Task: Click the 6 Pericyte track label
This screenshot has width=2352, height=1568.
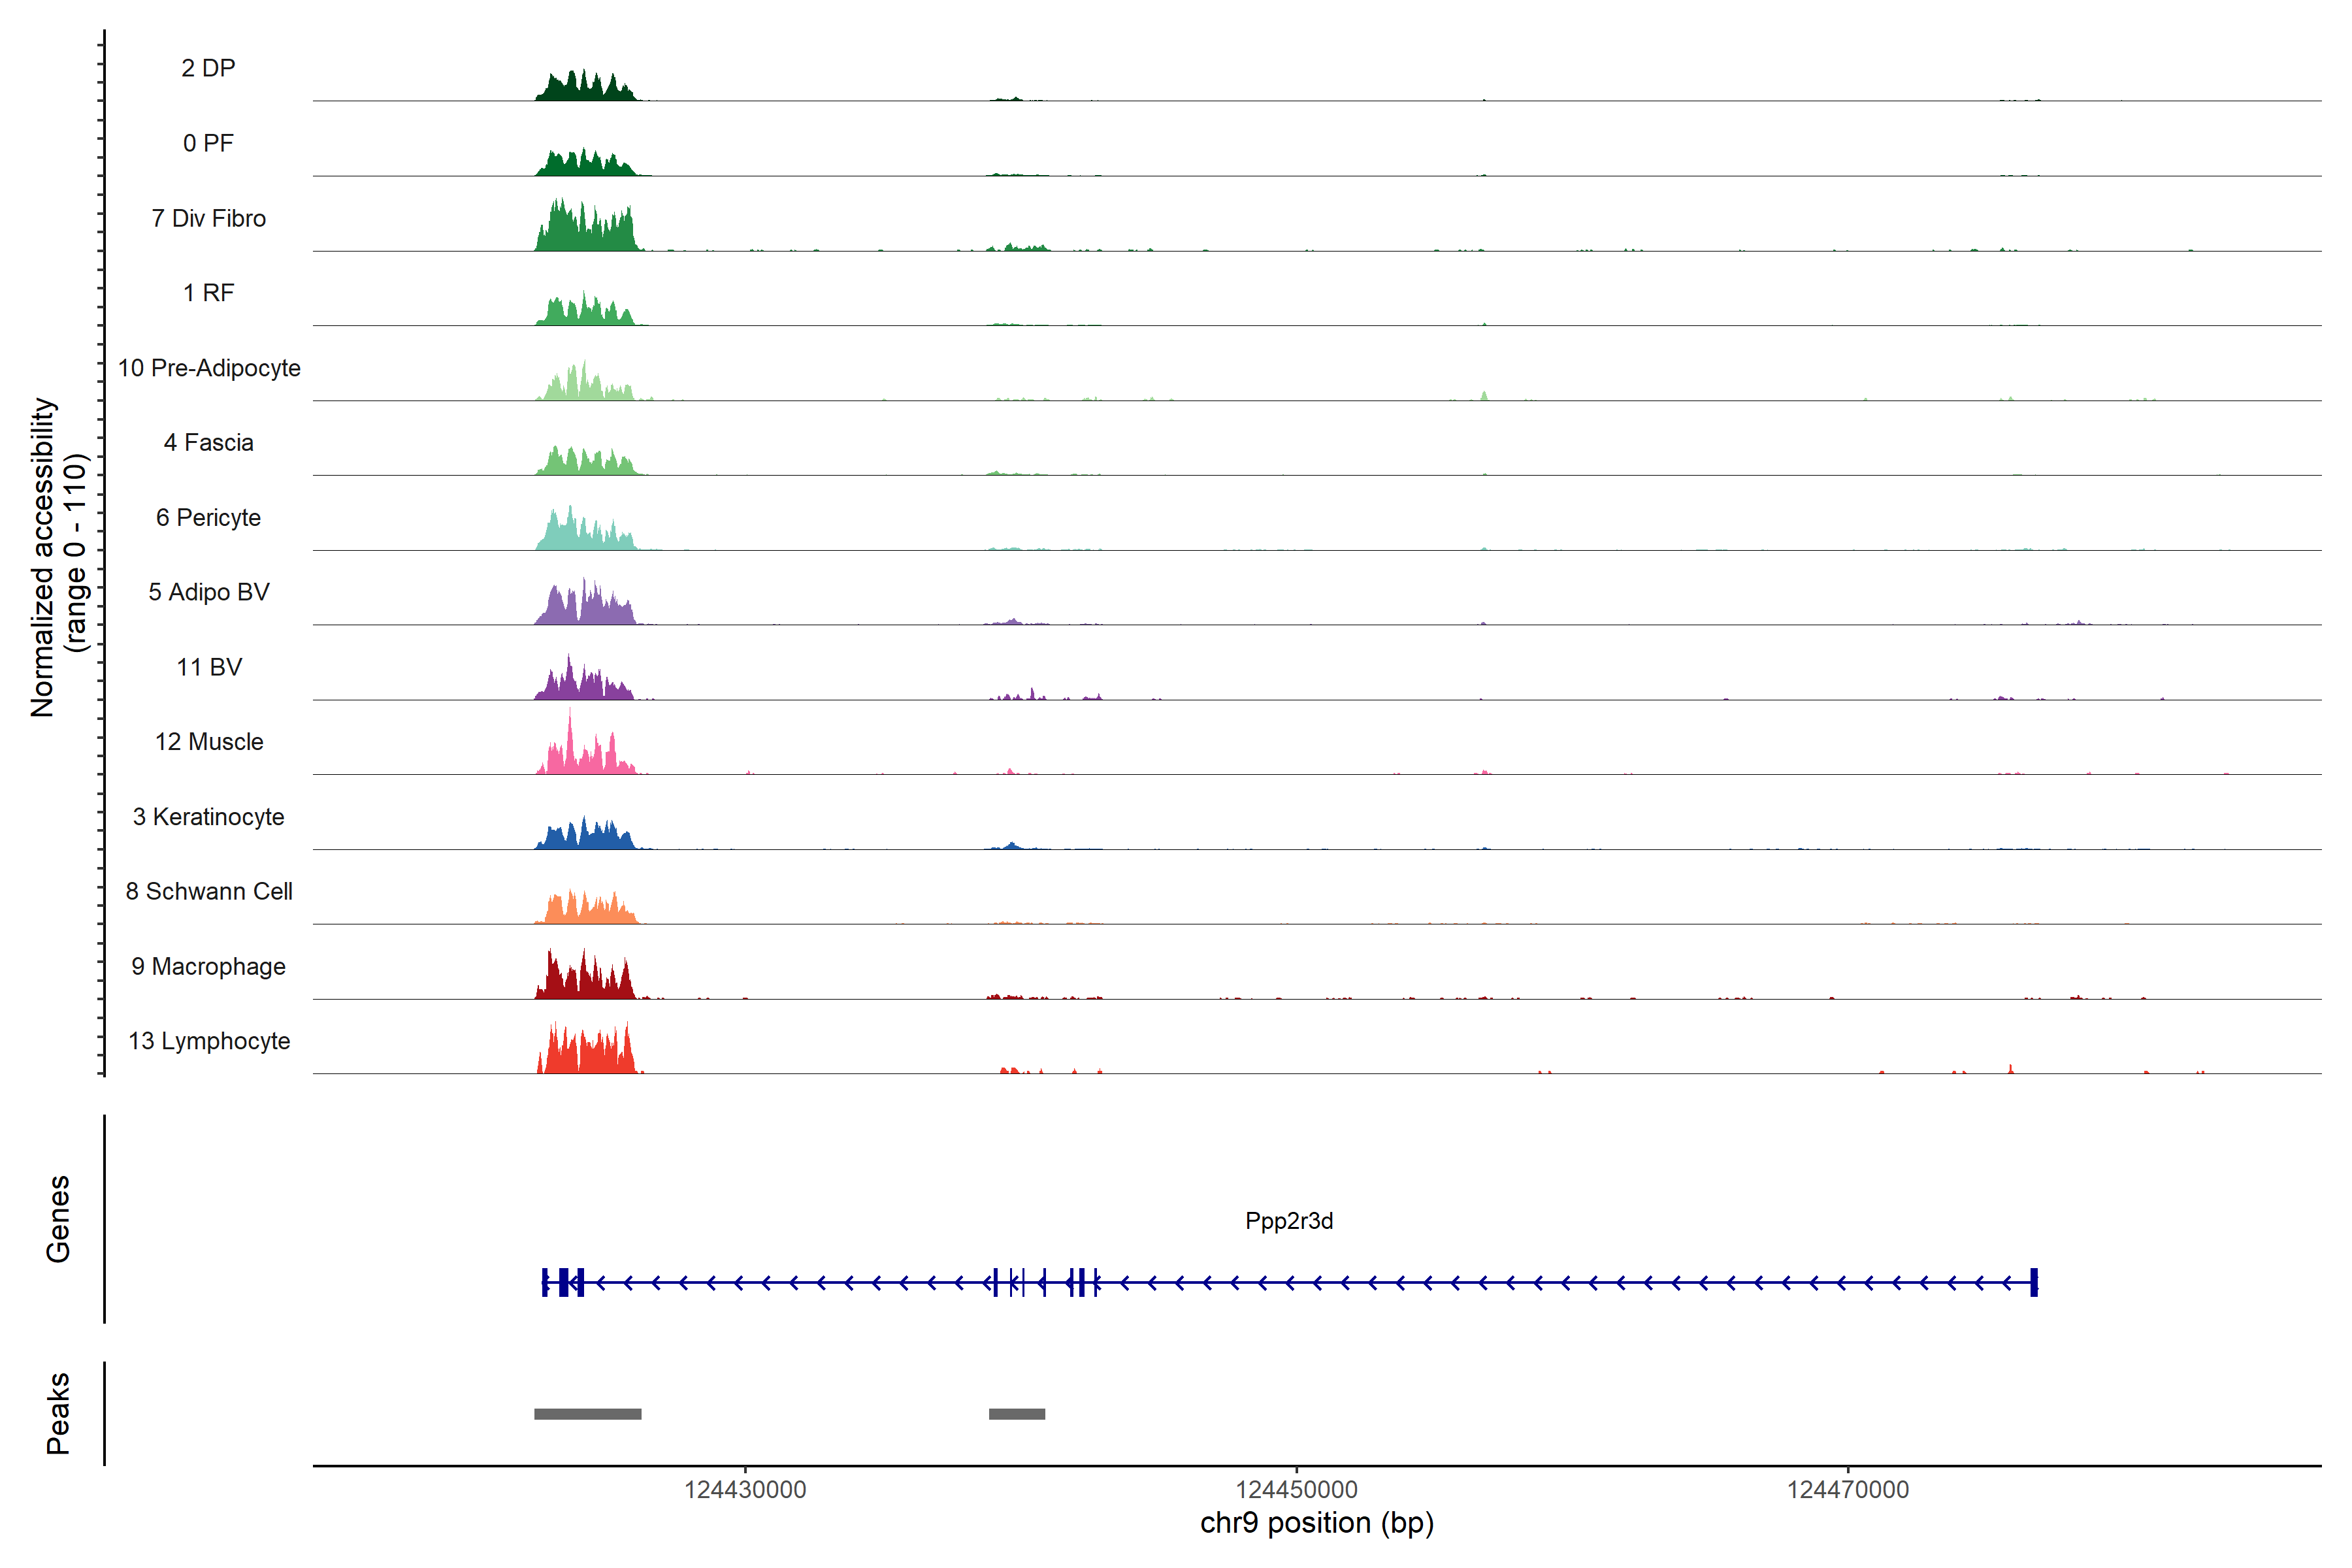Action: coord(208,517)
